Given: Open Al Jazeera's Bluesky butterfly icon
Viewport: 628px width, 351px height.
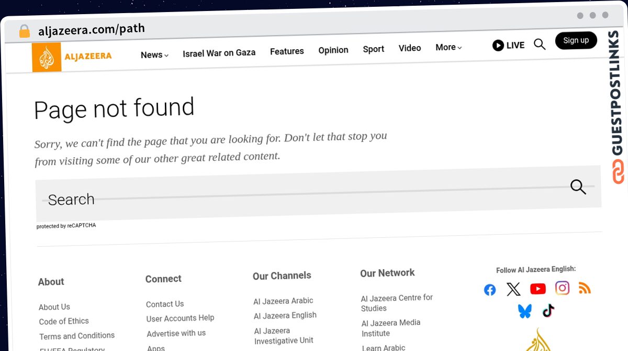Looking at the screenshot, I should [524, 311].
